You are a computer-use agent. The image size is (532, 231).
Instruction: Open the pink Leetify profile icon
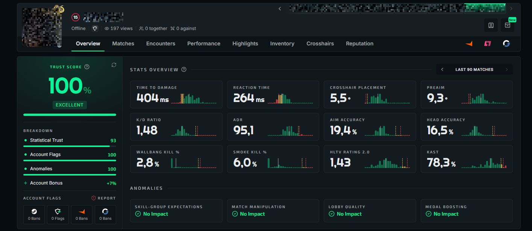point(488,43)
